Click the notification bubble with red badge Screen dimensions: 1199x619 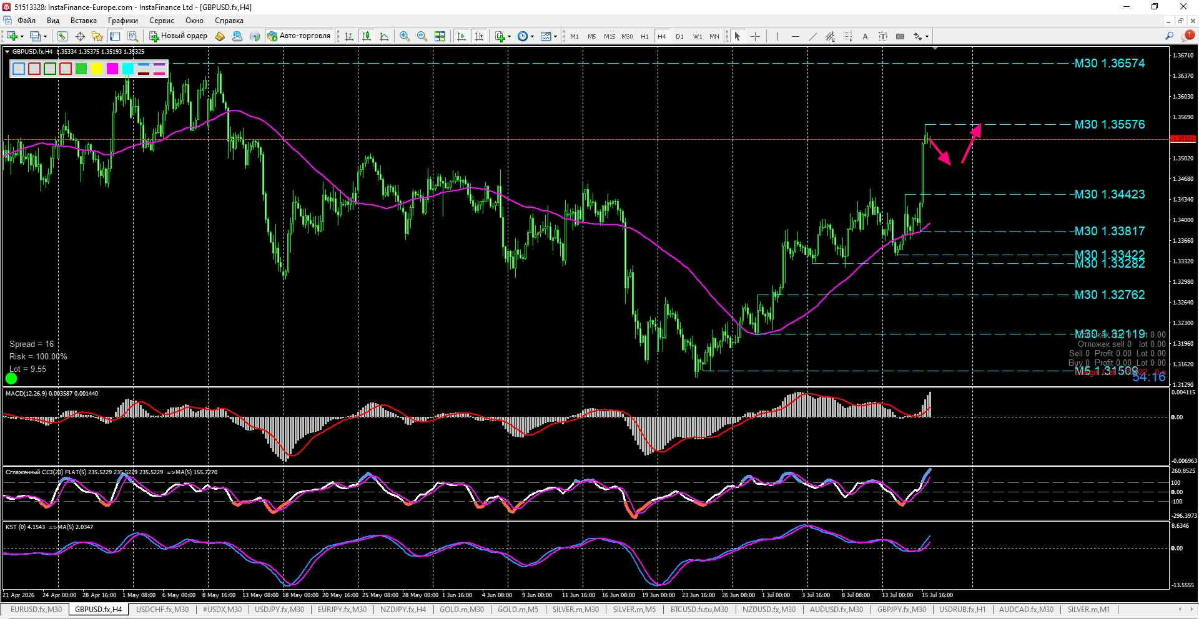[x=1187, y=36]
